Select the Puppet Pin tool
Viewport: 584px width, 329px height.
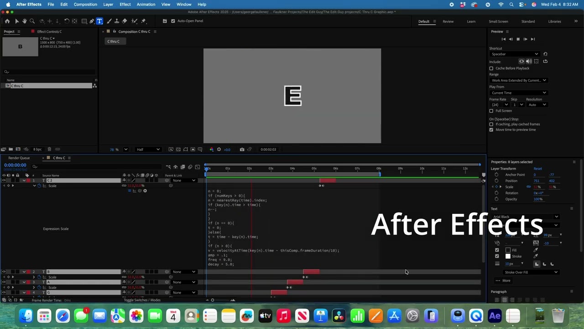[x=143, y=21]
